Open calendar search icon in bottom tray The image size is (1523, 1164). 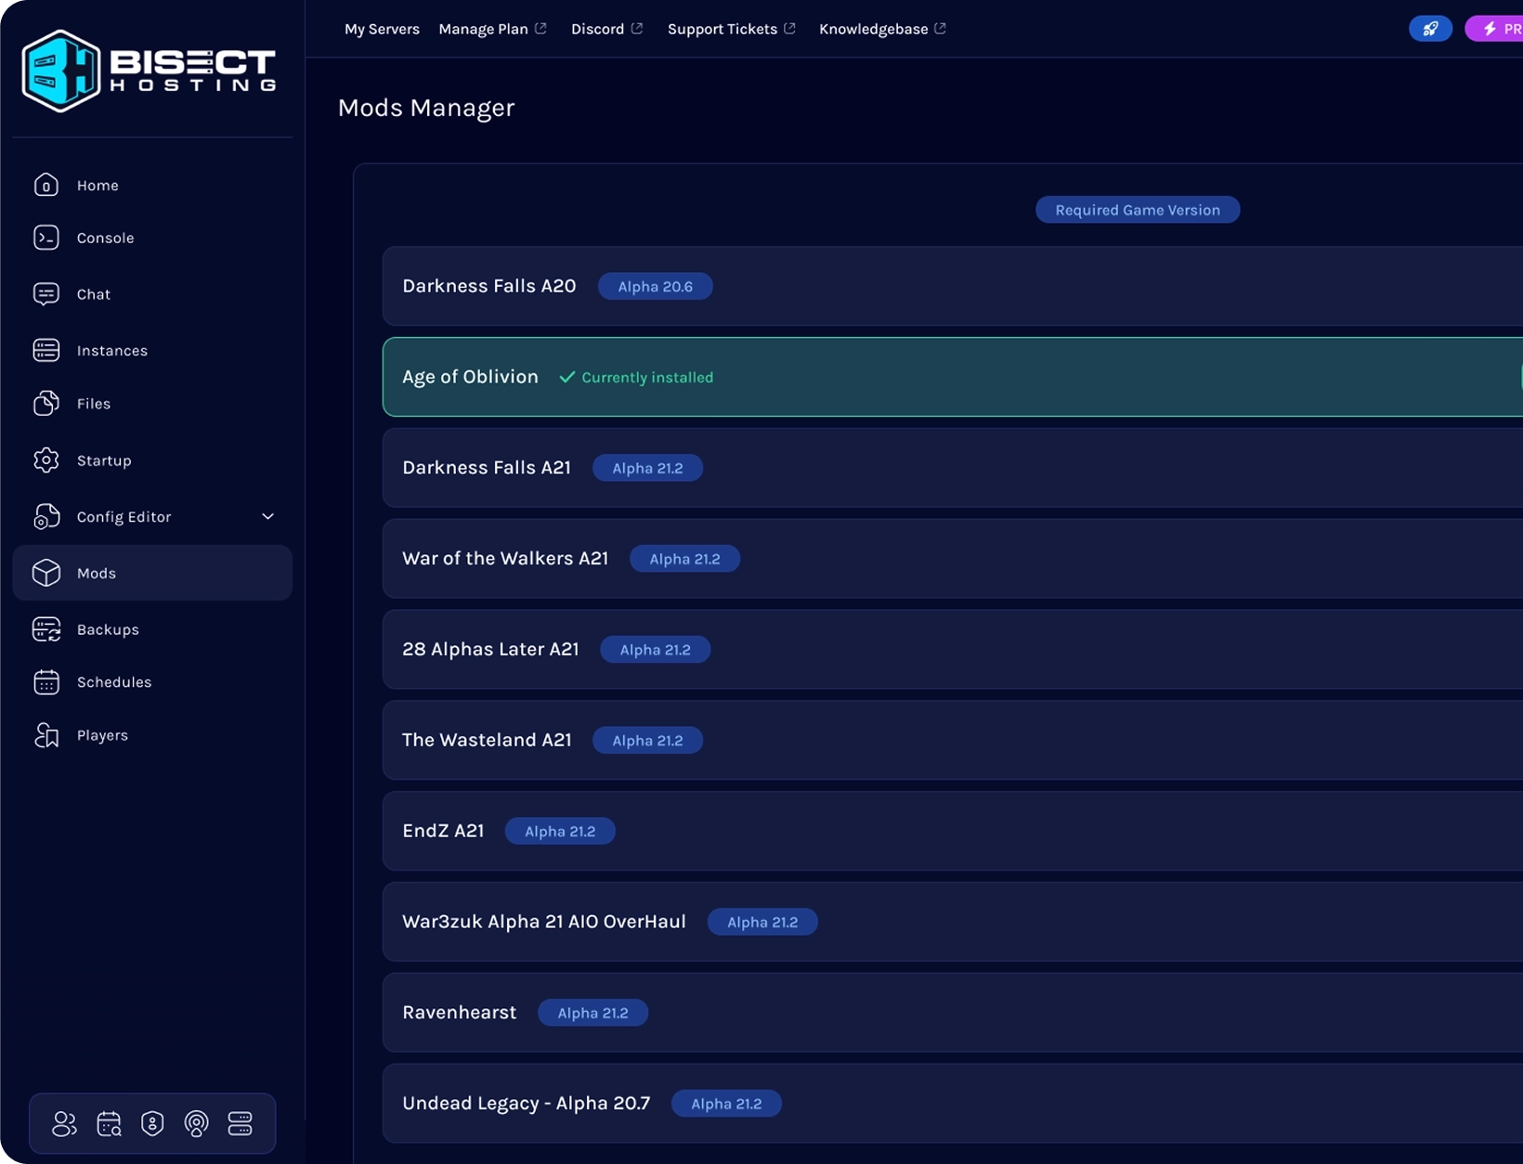pos(109,1124)
